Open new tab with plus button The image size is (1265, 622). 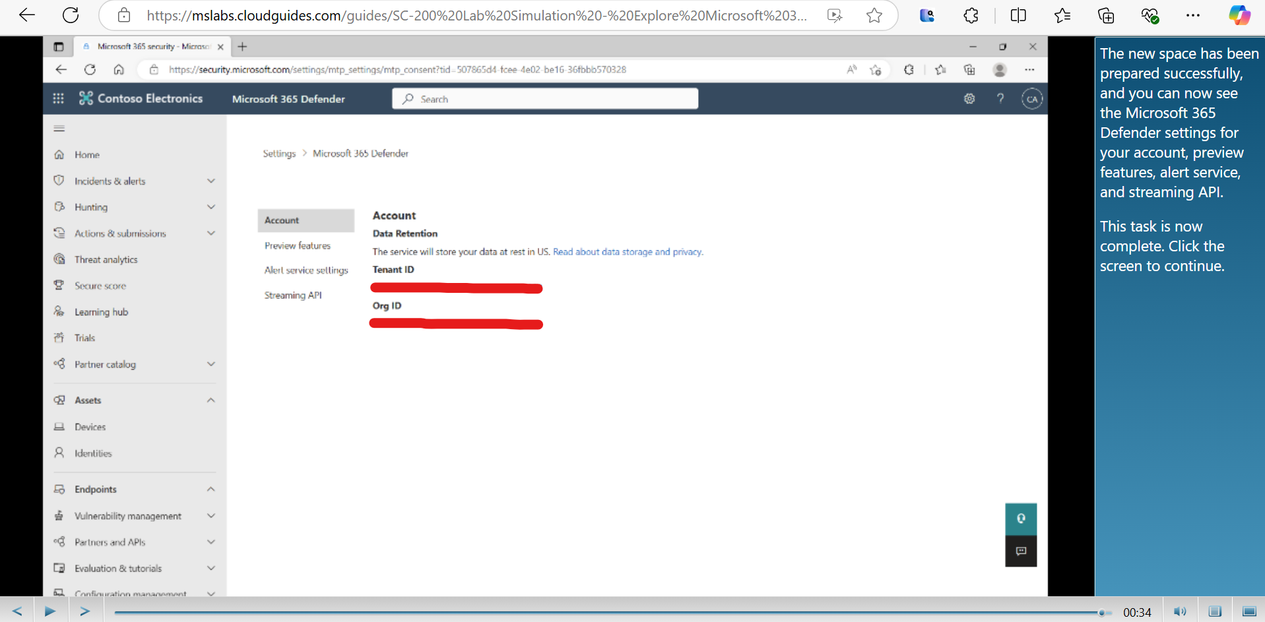(242, 47)
